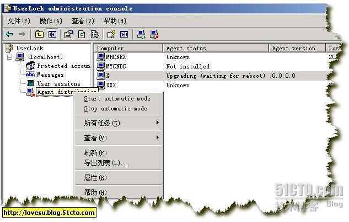This screenshot has height=222, width=349.
Task: Click the UserLock title bar app icon
Action: [8, 8]
